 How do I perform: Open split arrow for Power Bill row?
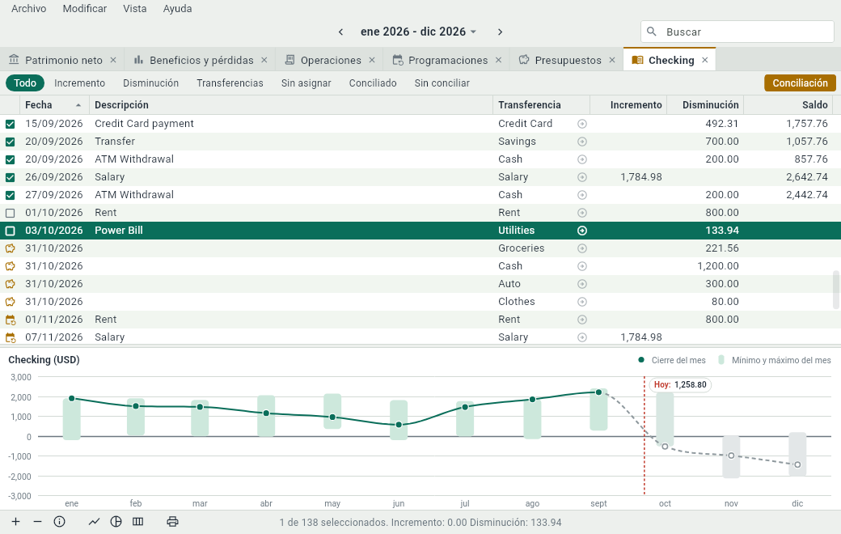[x=582, y=231]
